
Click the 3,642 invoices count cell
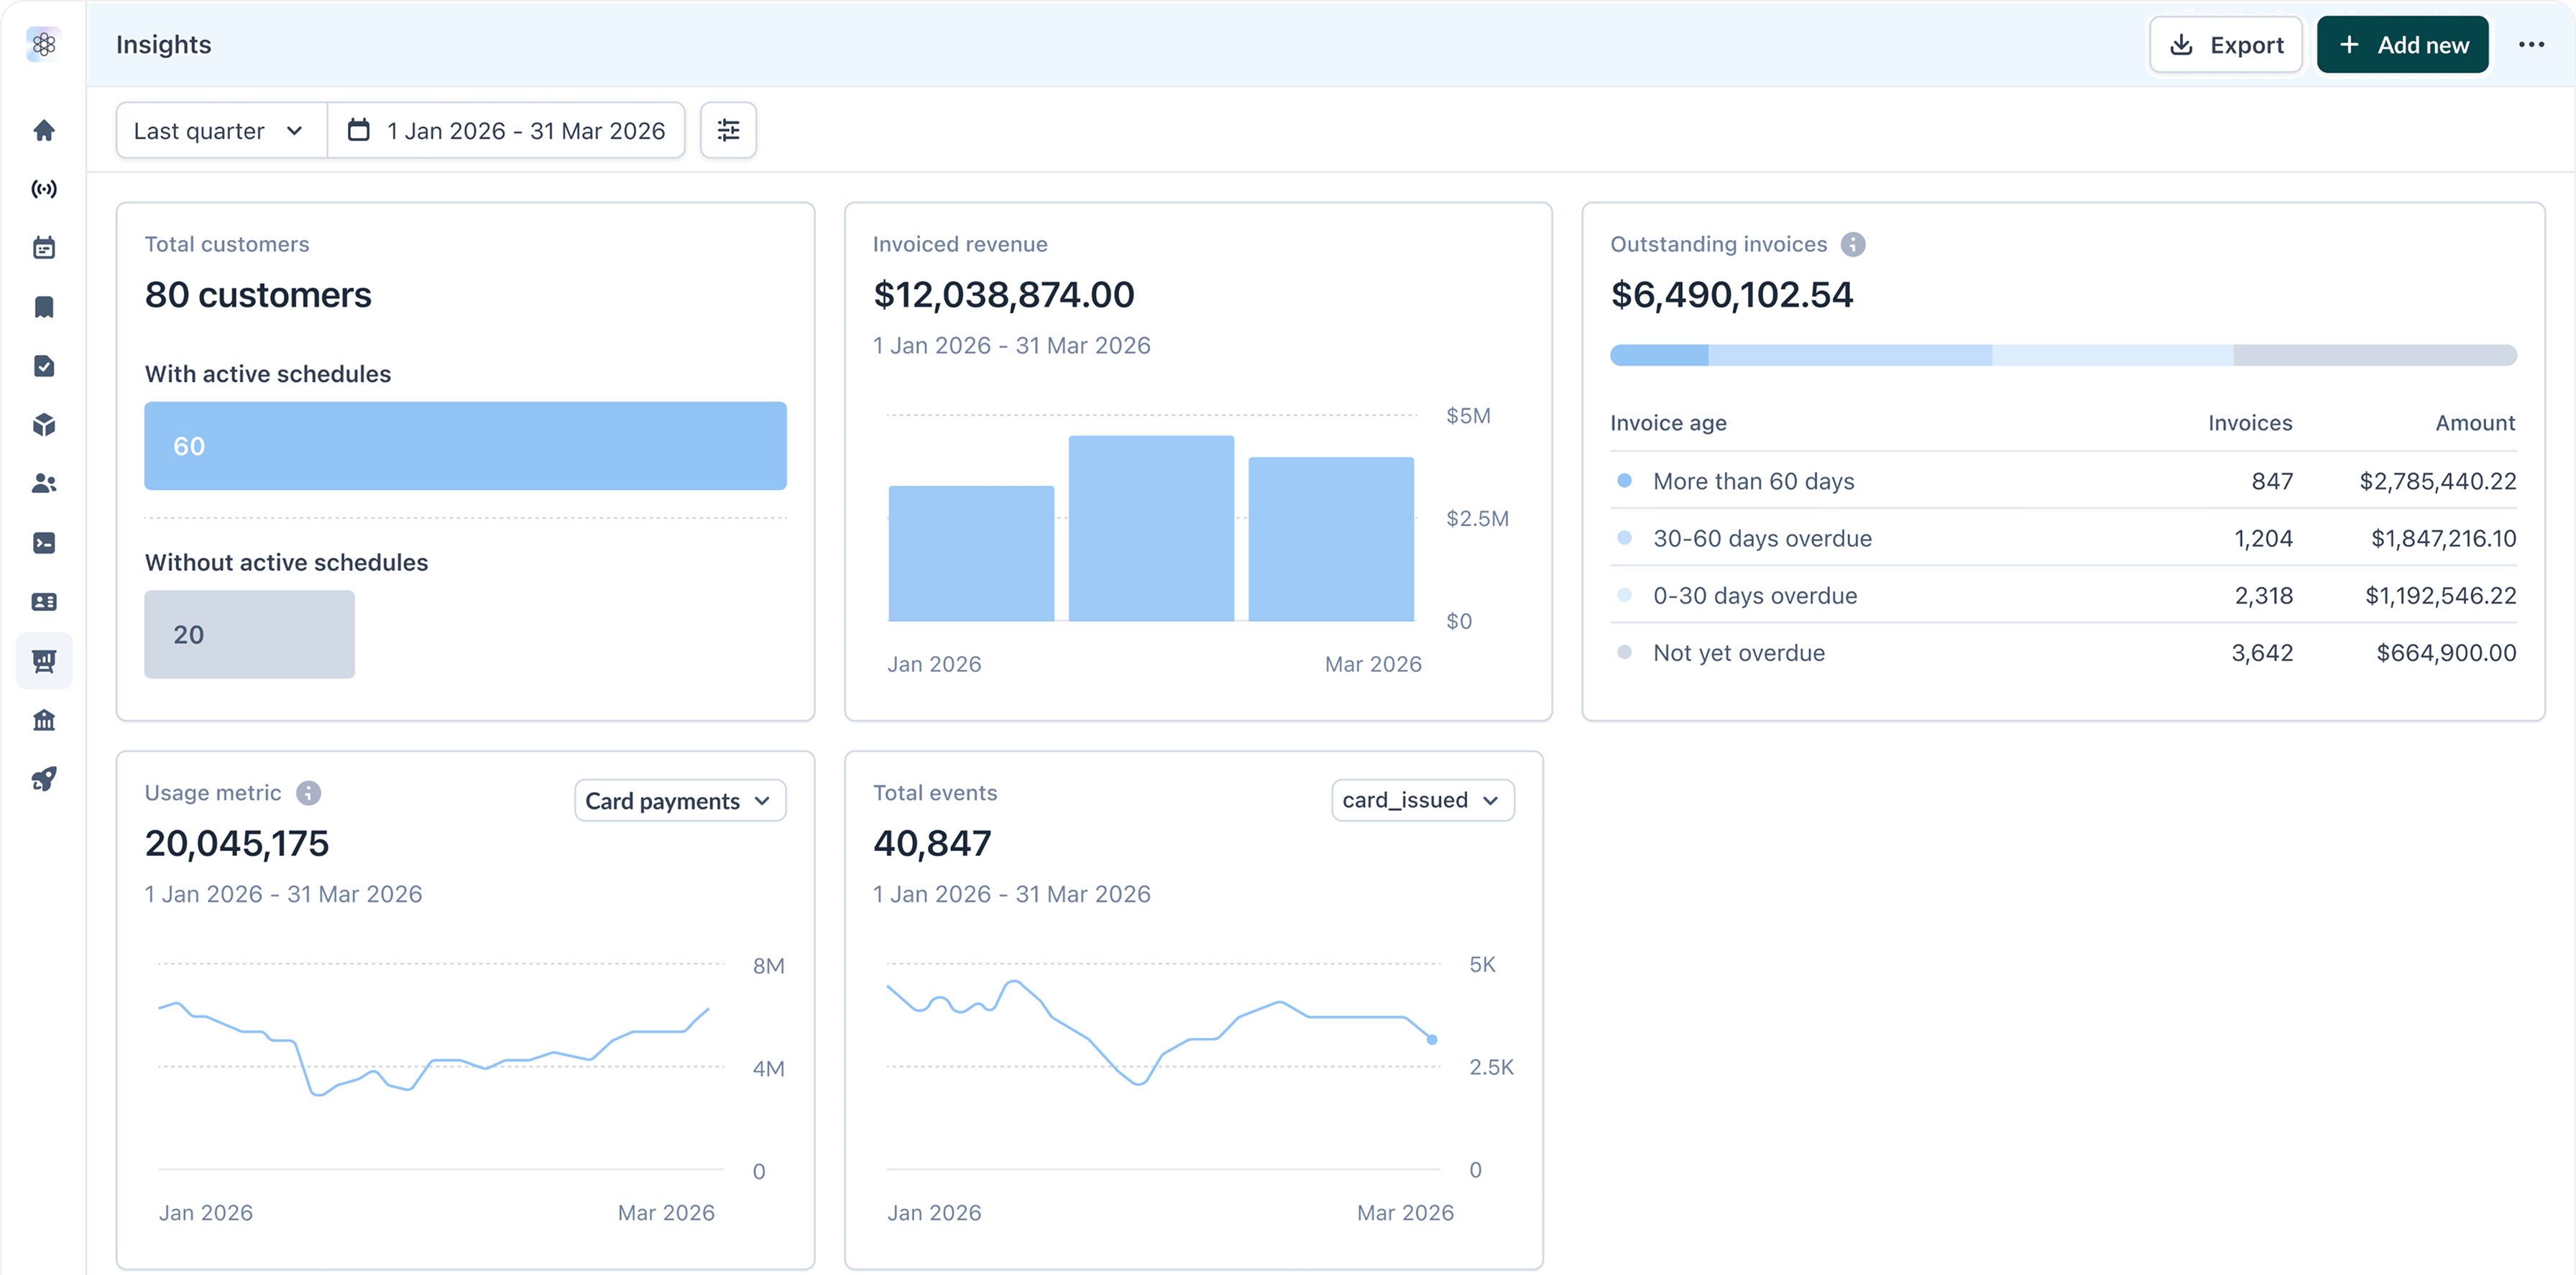[2262, 652]
